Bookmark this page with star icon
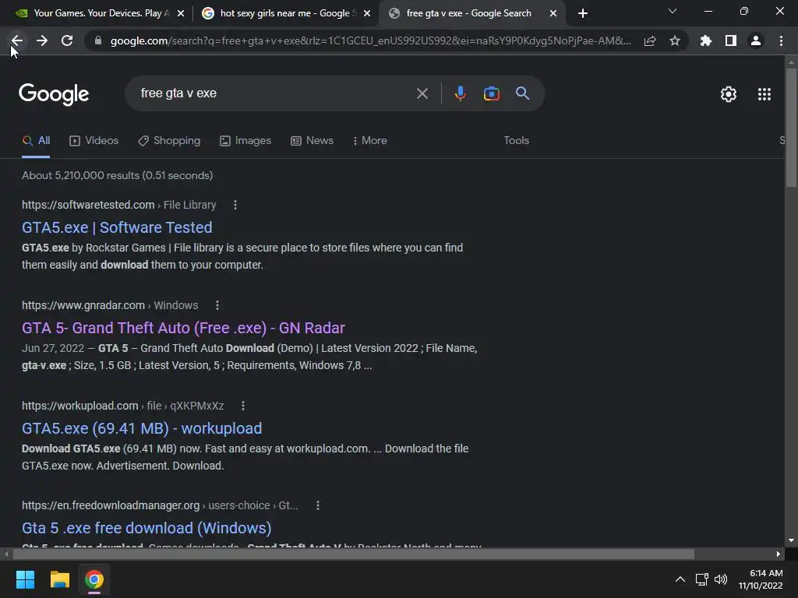 coord(675,40)
